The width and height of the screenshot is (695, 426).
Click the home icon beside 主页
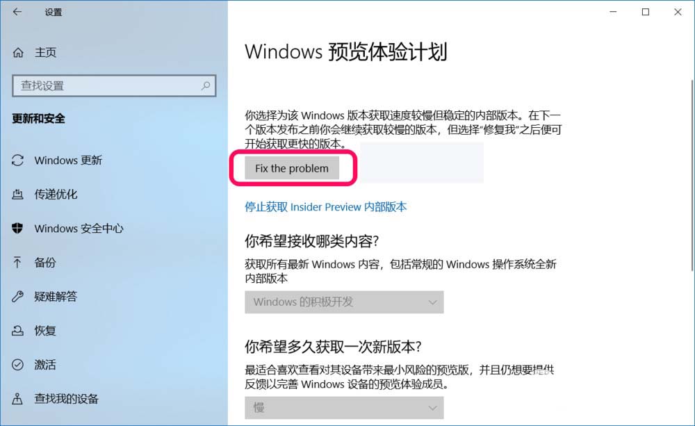click(18, 53)
